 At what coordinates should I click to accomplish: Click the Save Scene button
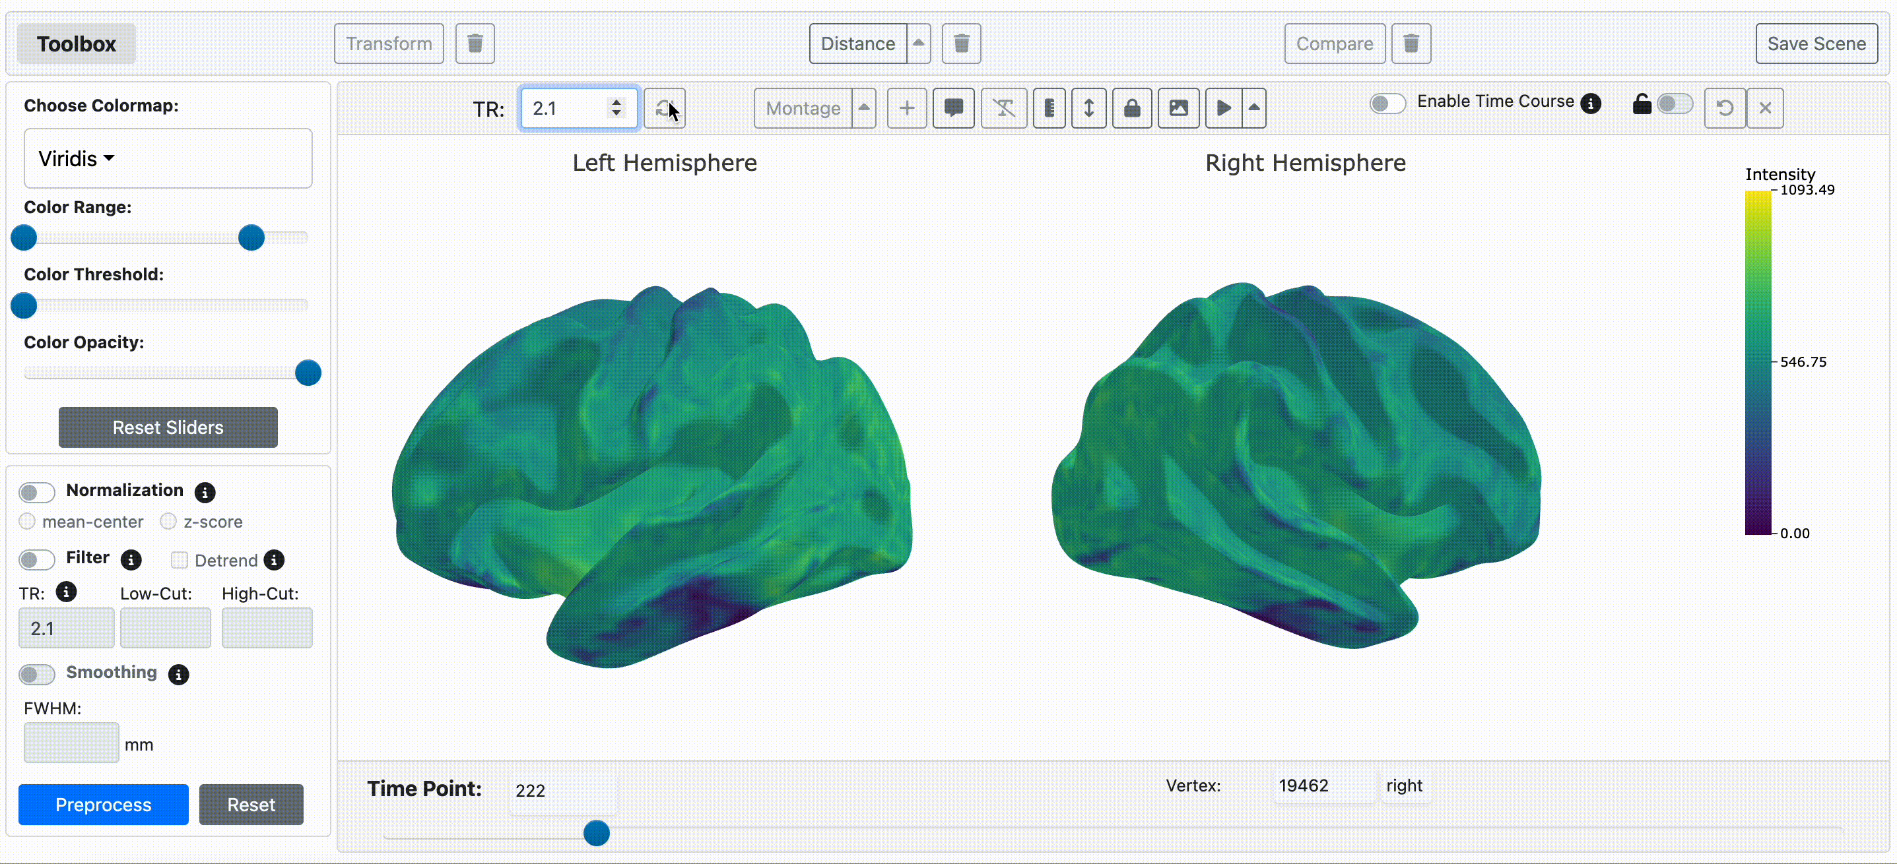pyautogui.click(x=1816, y=44)
